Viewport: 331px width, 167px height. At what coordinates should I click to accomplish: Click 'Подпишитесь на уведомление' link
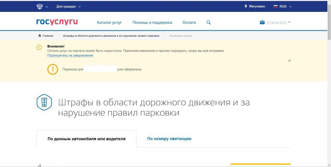[70, 55]
